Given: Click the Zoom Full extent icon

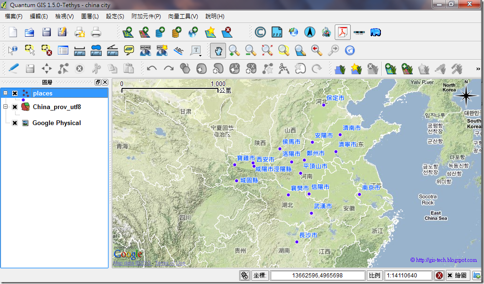Looking at the screenshot, I should click(x=267, y=50).
